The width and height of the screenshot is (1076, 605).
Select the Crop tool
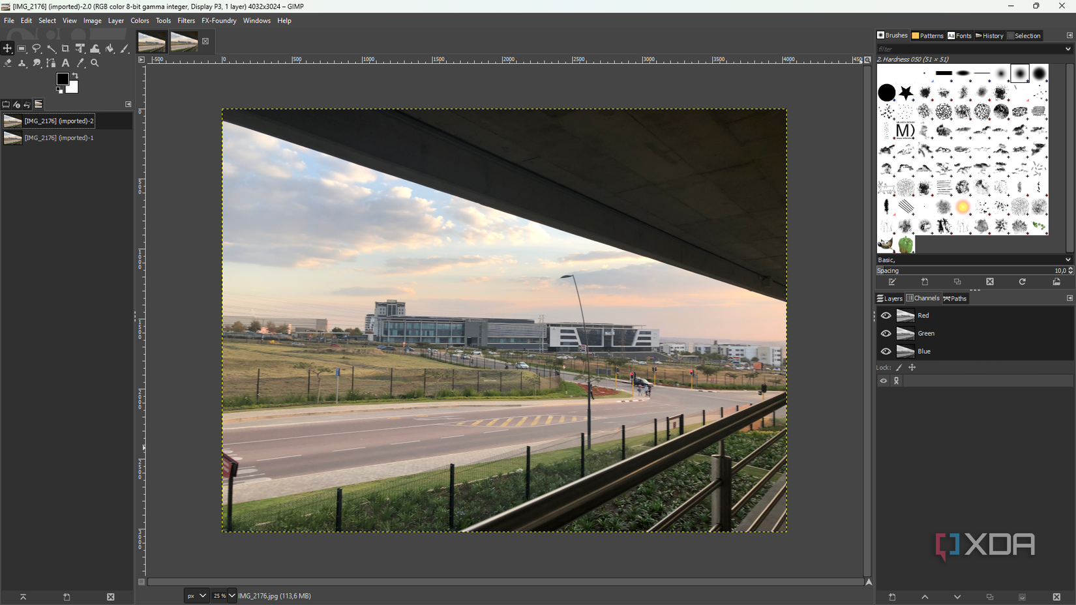[x=65, y=48]
